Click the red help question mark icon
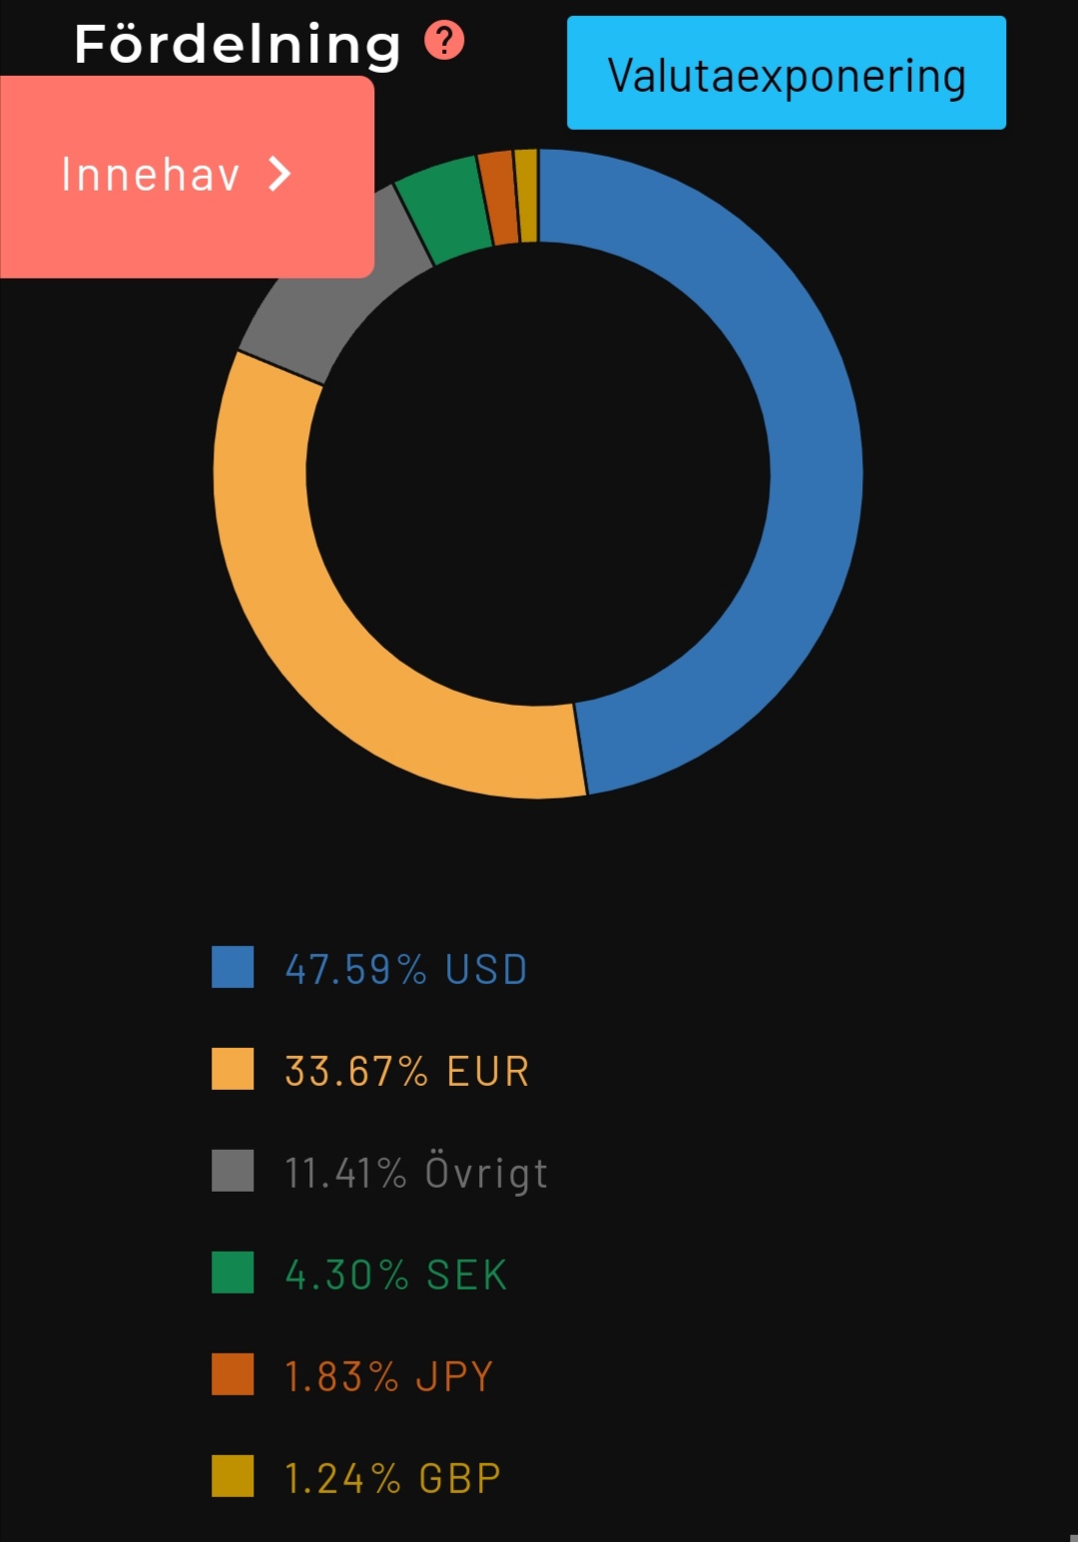Image resolution: width=1078 pixels, height=1542 pixels. pos(444,41)
